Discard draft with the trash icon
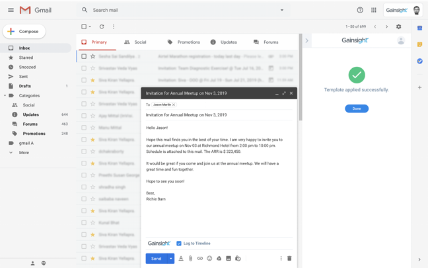 tap(289, 259)
